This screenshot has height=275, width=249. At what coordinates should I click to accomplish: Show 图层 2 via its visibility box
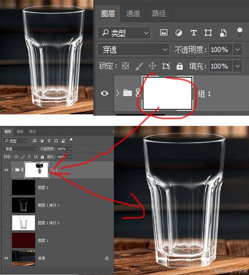pyautogui.click(x=6, y=187)
